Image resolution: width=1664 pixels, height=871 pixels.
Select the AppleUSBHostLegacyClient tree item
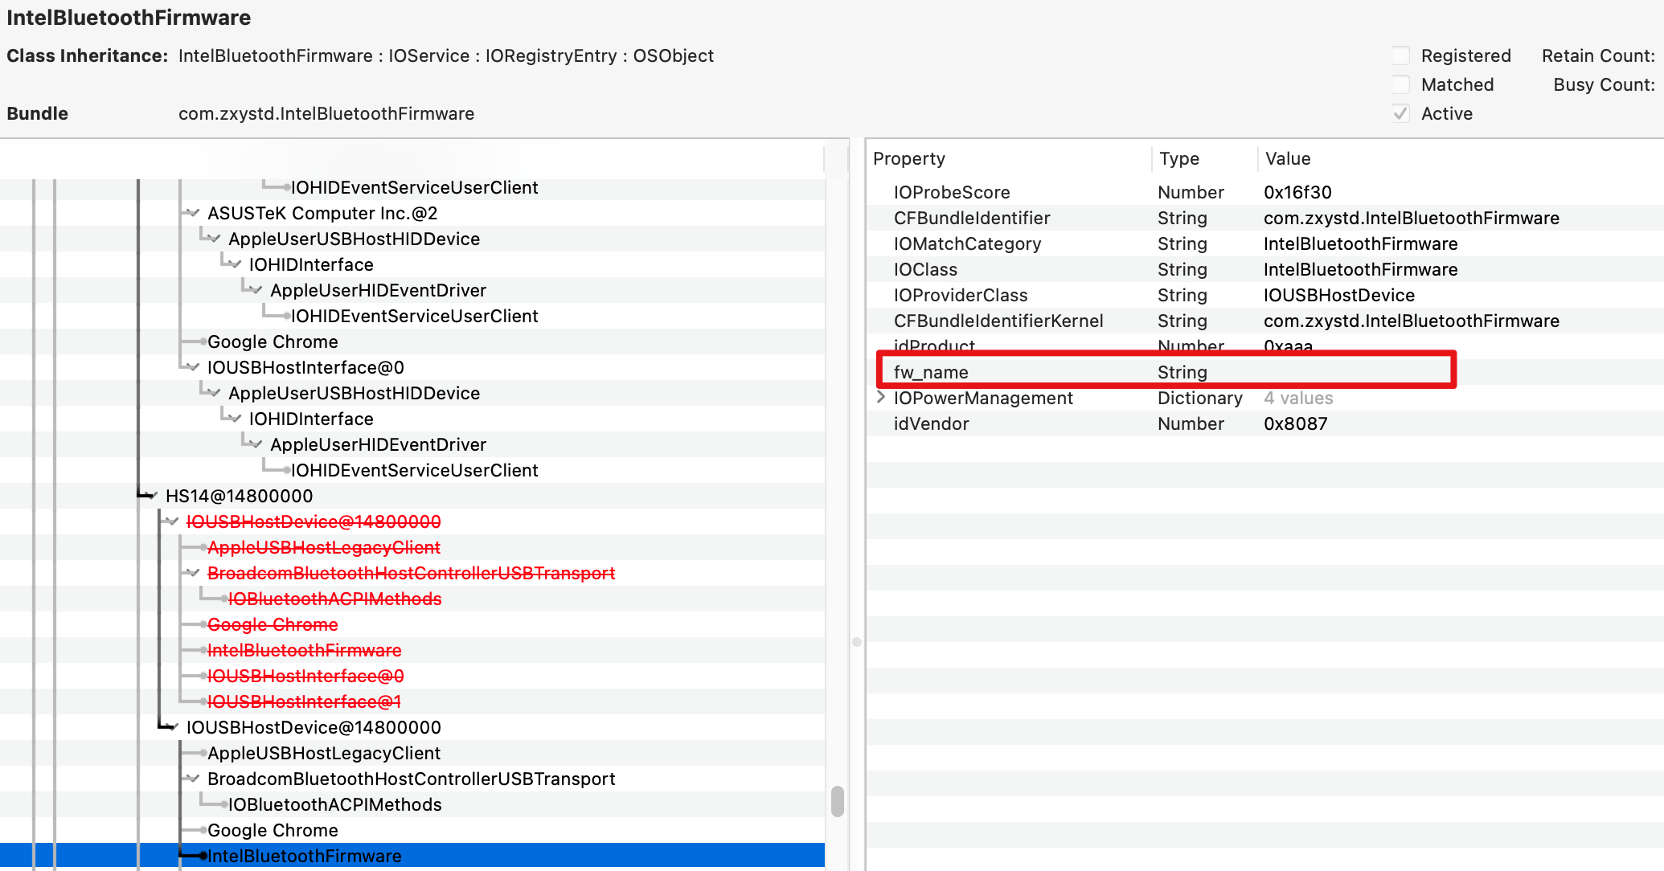(325, 753)
